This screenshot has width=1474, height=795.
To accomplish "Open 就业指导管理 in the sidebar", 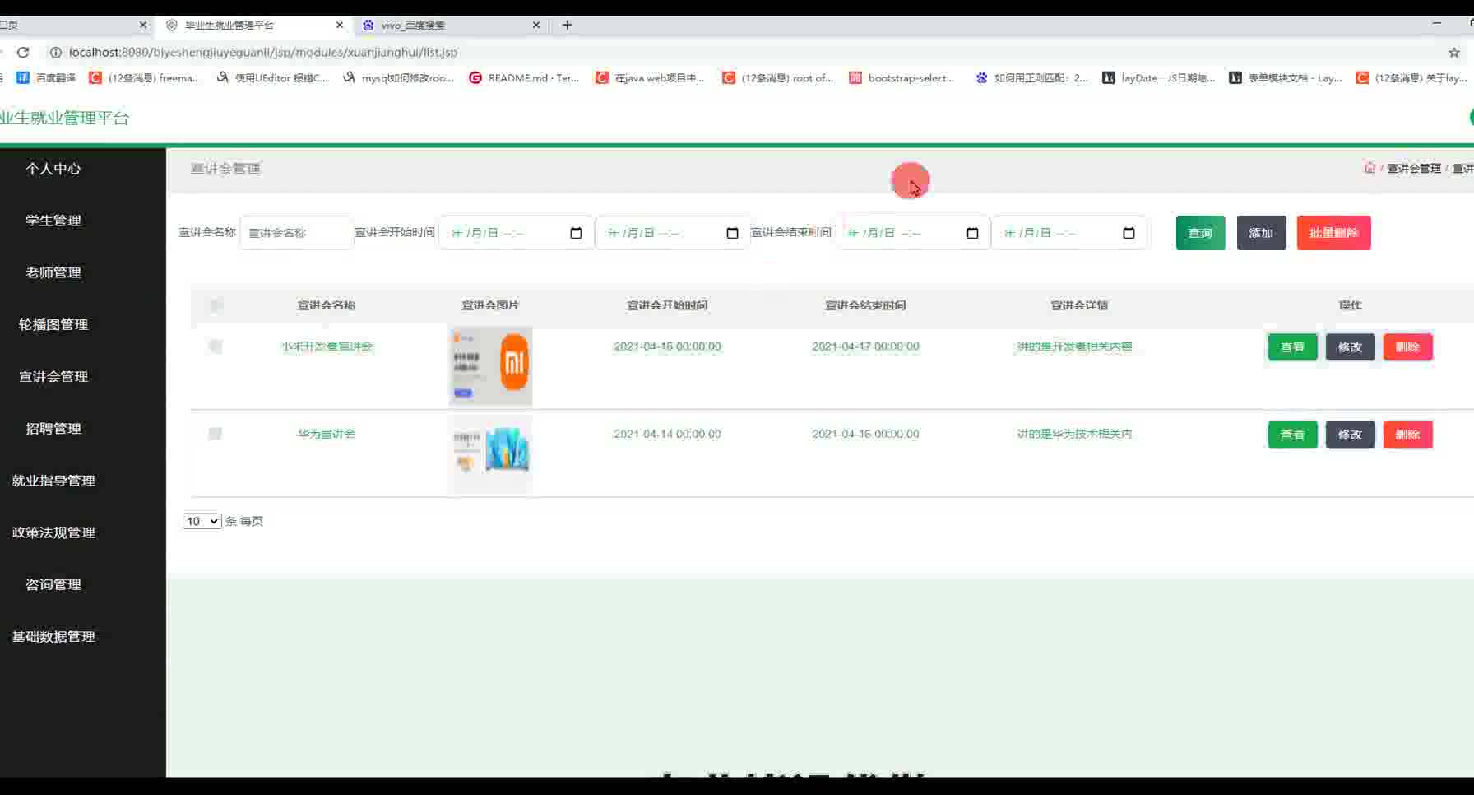I will pos(53,481).
